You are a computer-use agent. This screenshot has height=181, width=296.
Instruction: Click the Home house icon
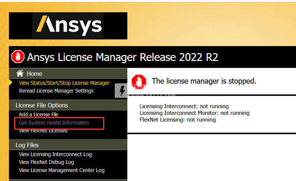[x=20, y=73]
